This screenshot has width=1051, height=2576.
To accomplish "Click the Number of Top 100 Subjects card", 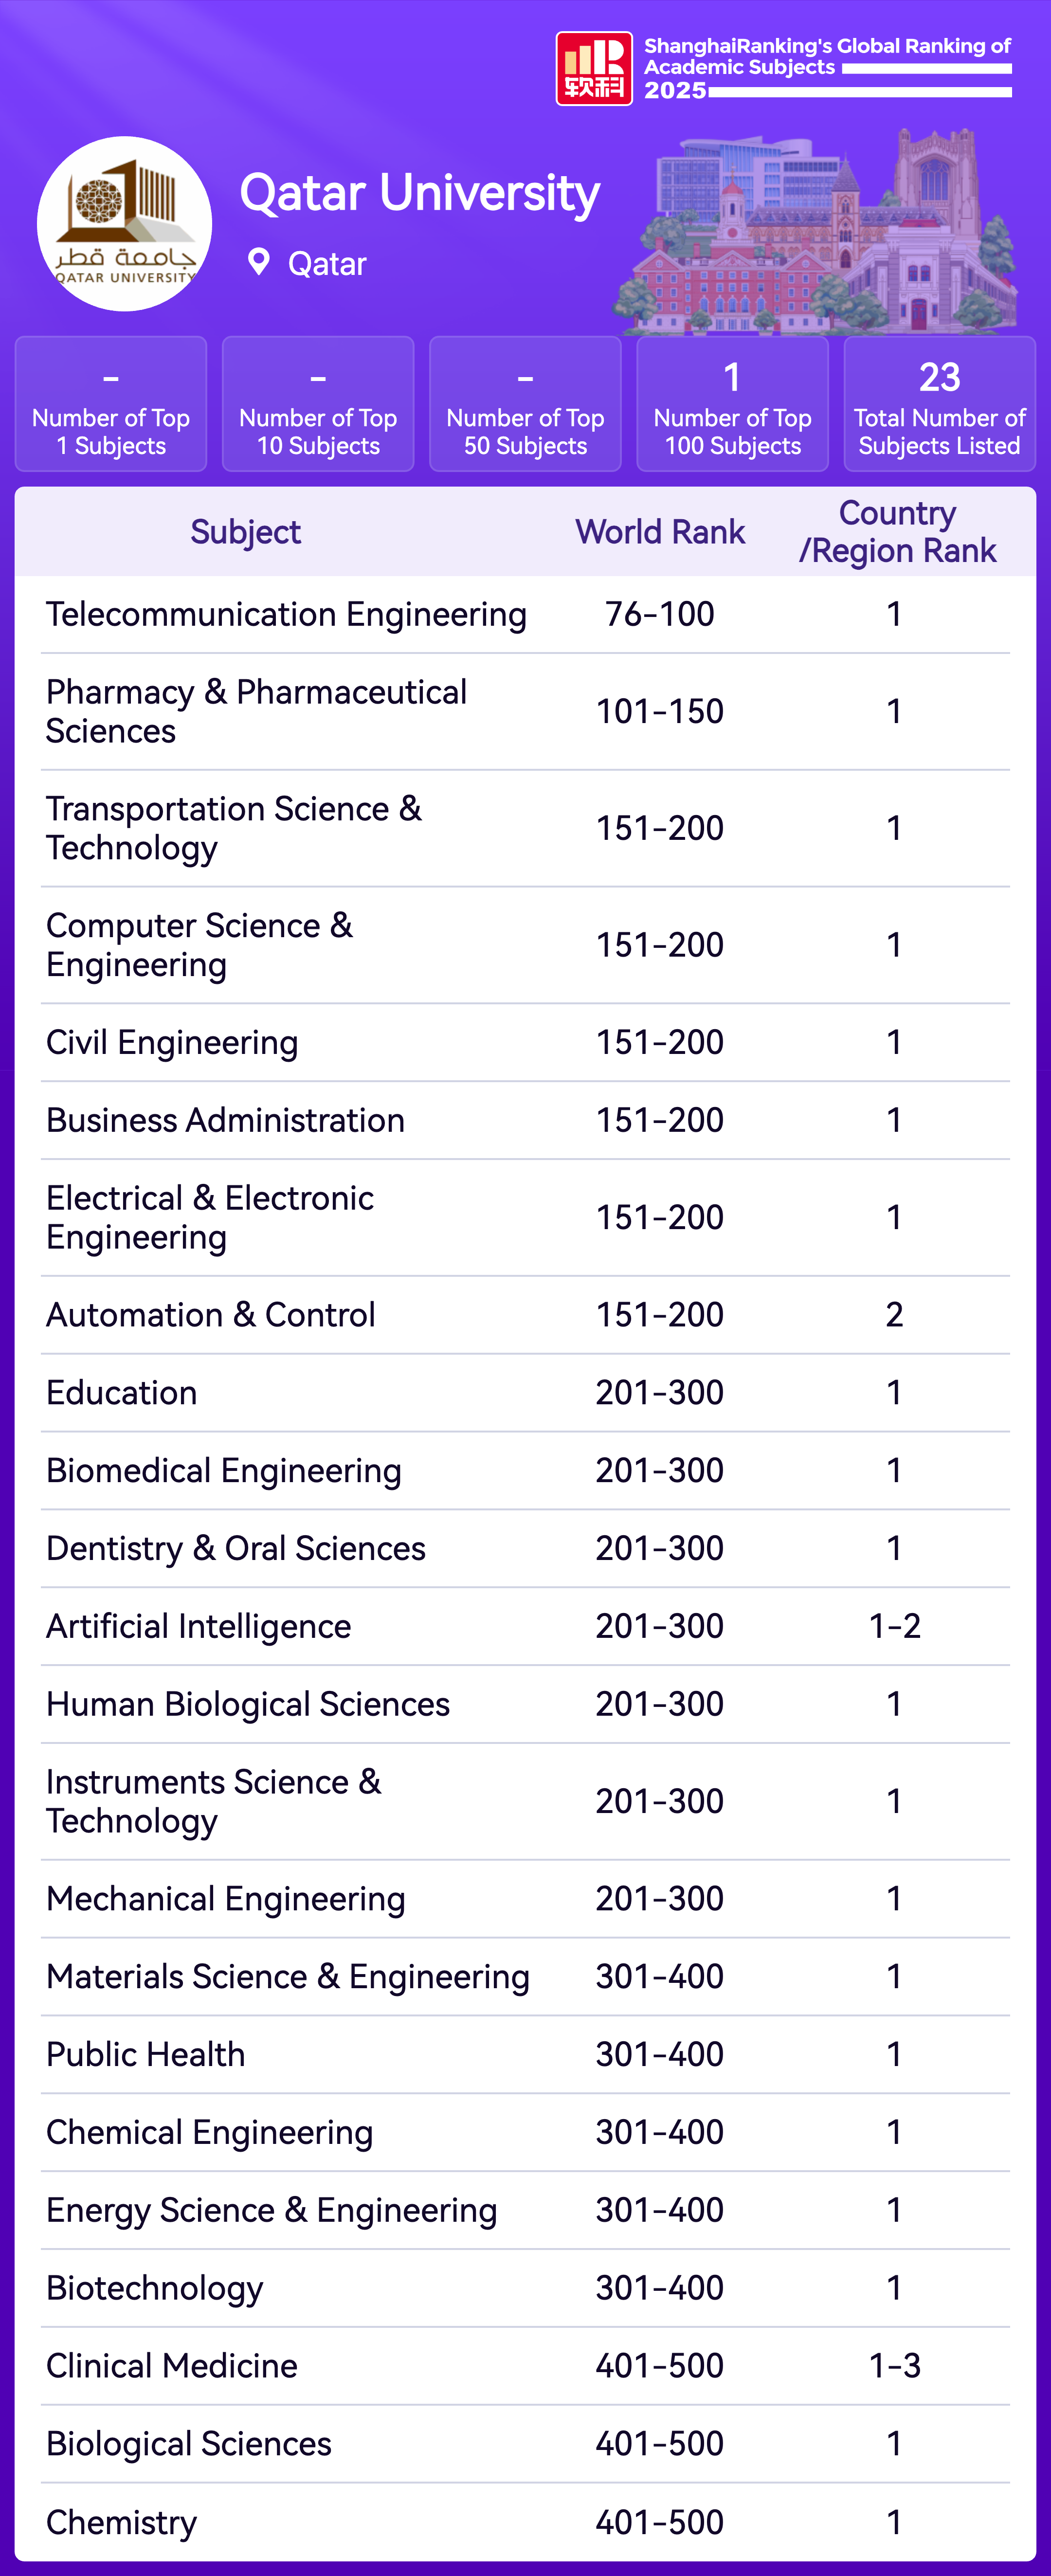I will (x=732, y=404).
